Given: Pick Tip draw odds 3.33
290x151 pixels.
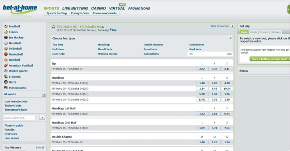Looking at the screenshot, I should pos(215,69).
